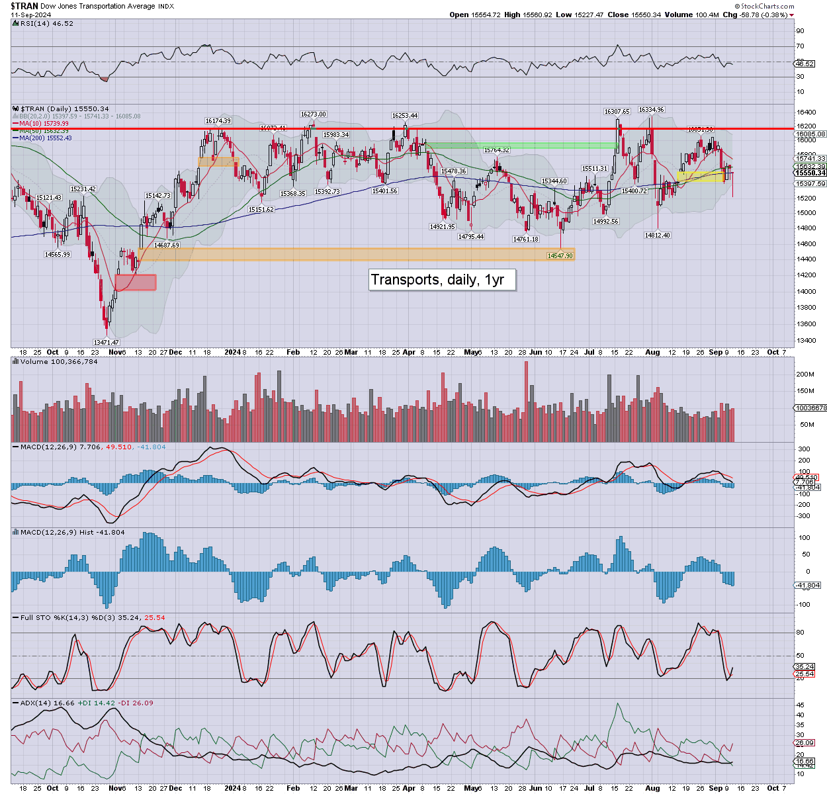
Task: Click the red down arrow beside Chg
Action: [792, 15]
